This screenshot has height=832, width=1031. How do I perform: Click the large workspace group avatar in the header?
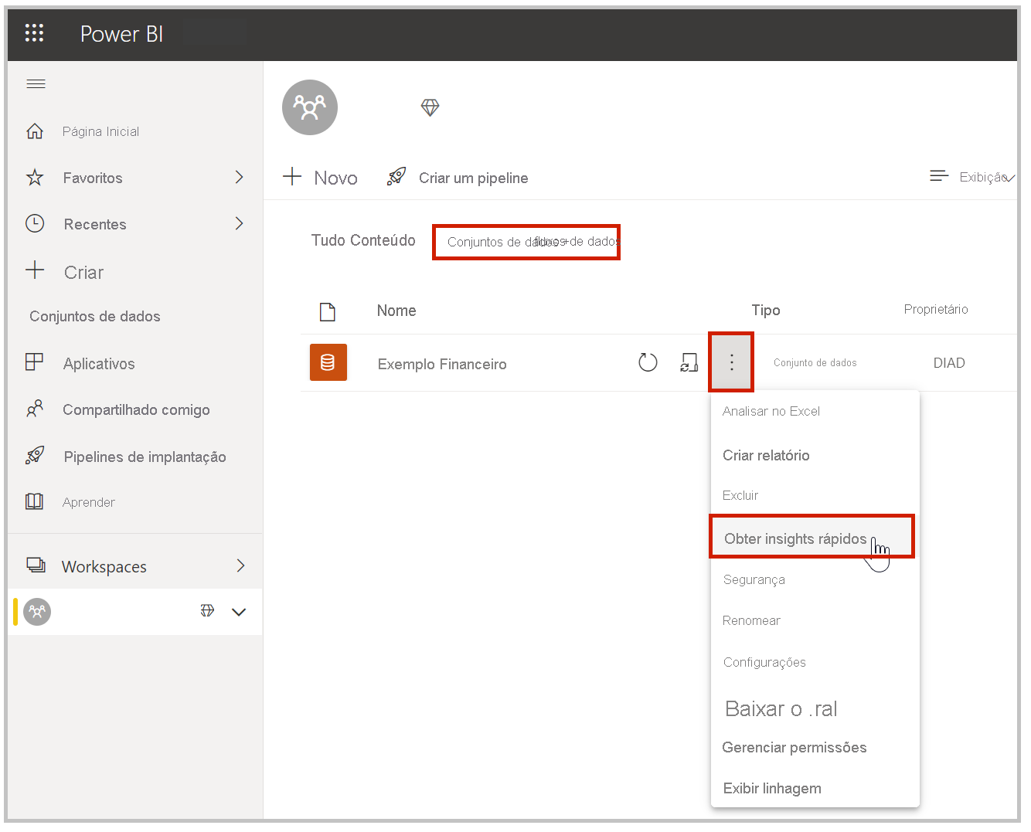tap(310, 107)
